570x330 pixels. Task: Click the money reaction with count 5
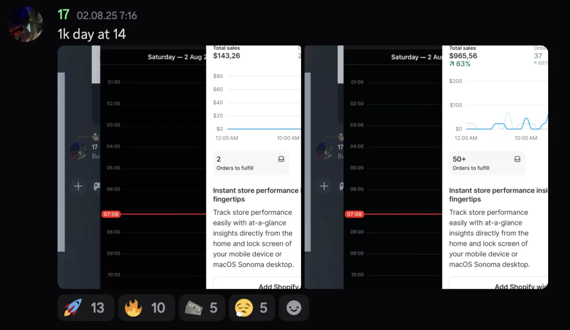[x=202, y=308]
